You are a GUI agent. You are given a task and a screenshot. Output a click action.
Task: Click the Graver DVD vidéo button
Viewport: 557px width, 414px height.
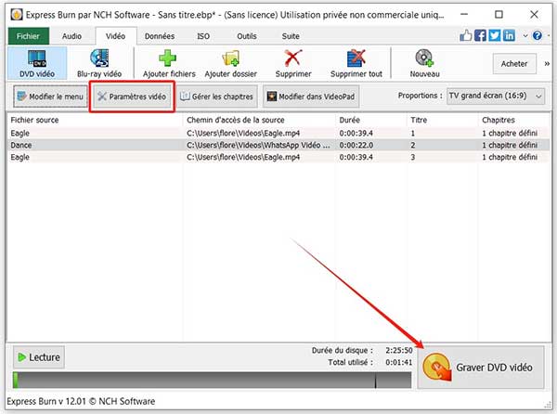pyautogui.click(x=481, y=368)
